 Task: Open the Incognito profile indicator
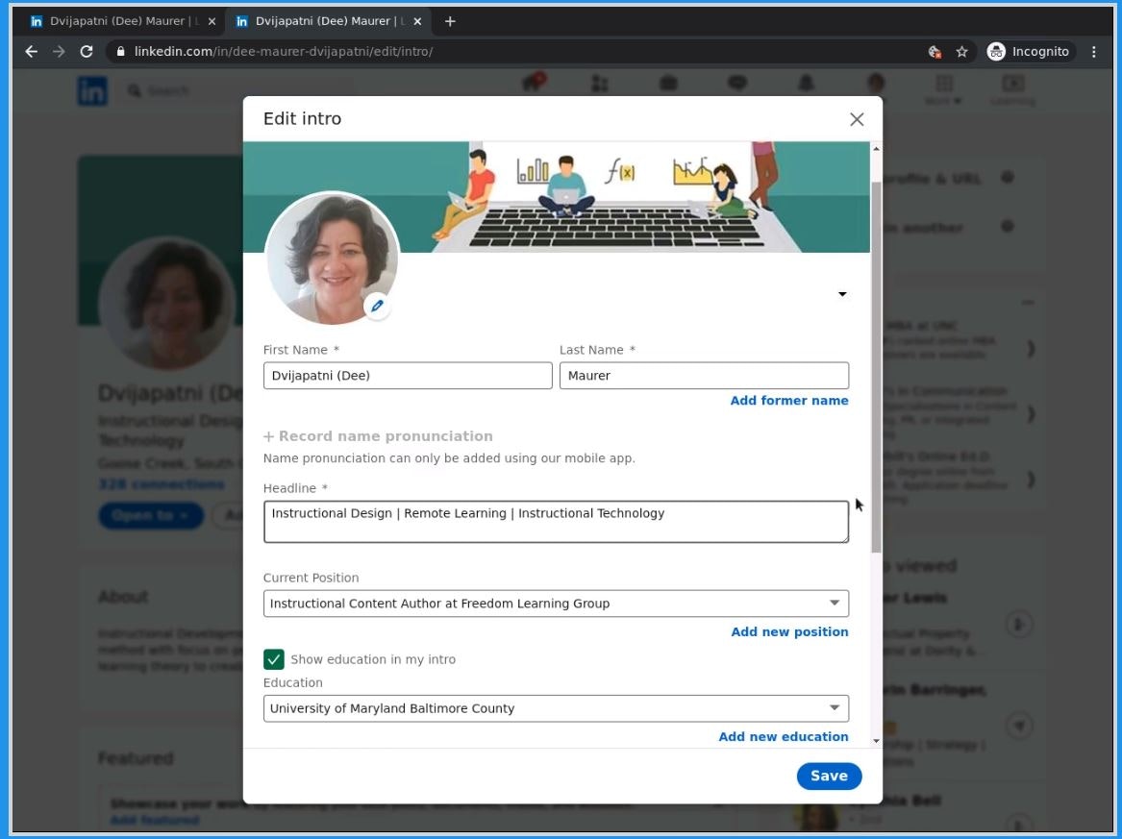click(x=1029, y=52)
